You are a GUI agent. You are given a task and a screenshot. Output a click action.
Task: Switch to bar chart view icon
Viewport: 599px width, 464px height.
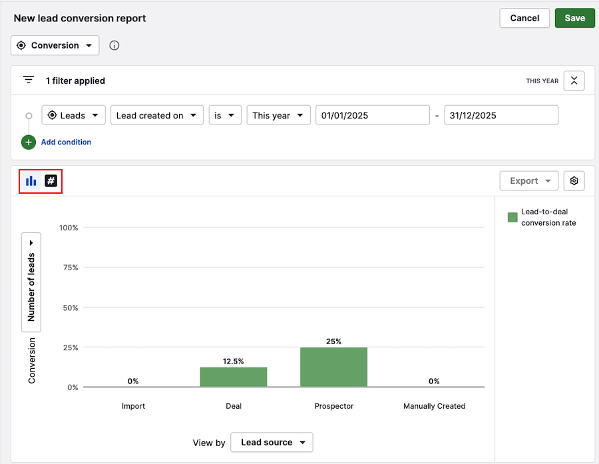point(31,181)
